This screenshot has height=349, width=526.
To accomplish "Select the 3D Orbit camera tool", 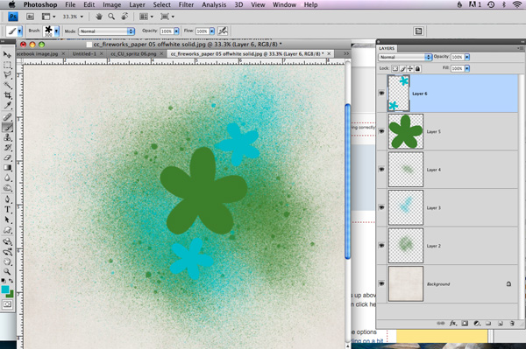I will (x=7, y=252).
